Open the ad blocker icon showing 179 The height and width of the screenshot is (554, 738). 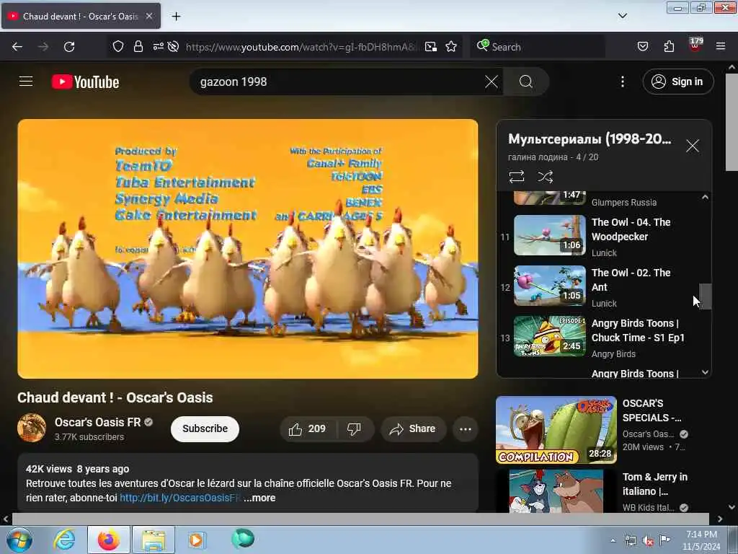coord(695,45)
